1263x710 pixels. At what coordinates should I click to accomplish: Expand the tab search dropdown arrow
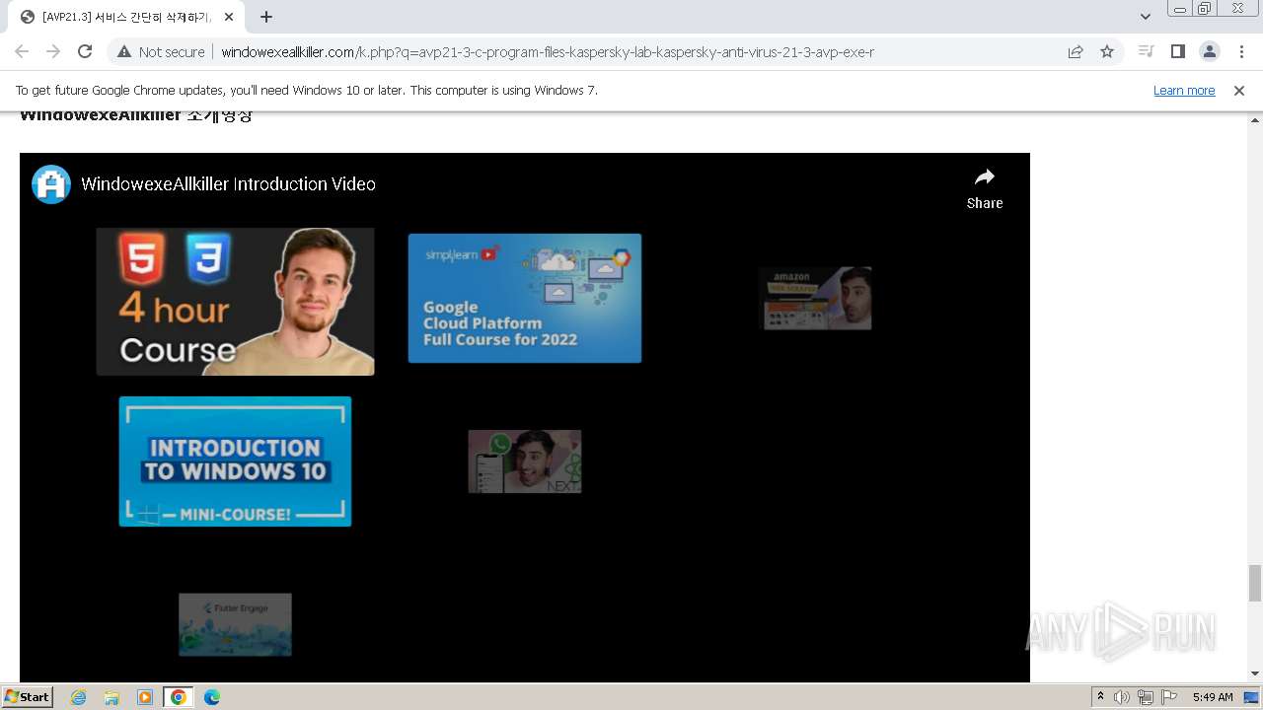point(1145,17)
